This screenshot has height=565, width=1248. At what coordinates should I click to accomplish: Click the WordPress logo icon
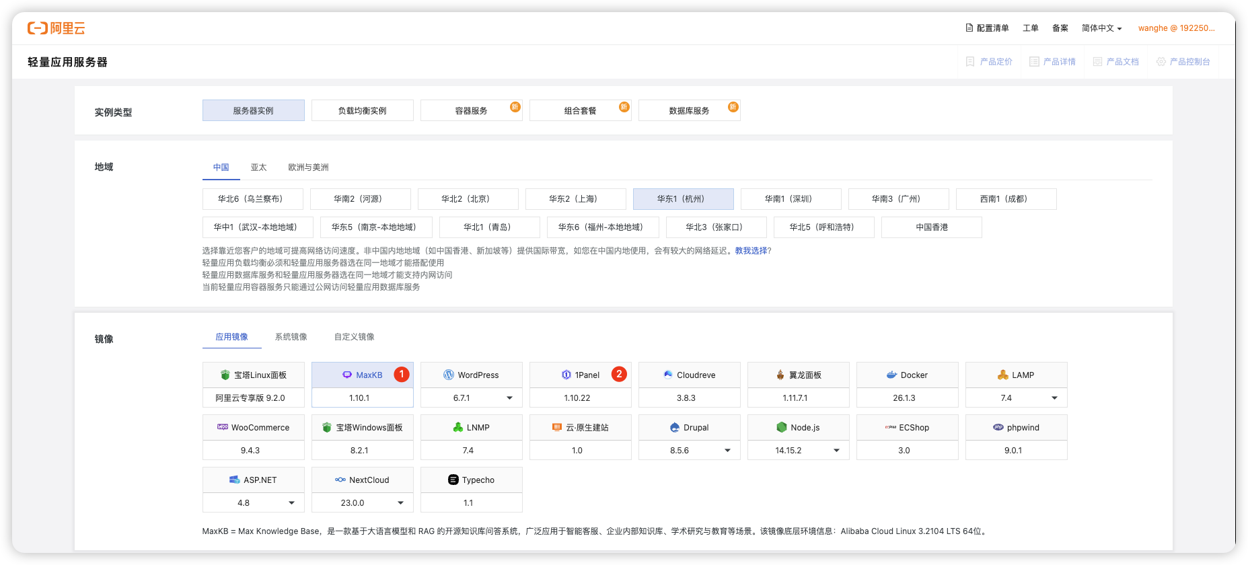[449, 375]
